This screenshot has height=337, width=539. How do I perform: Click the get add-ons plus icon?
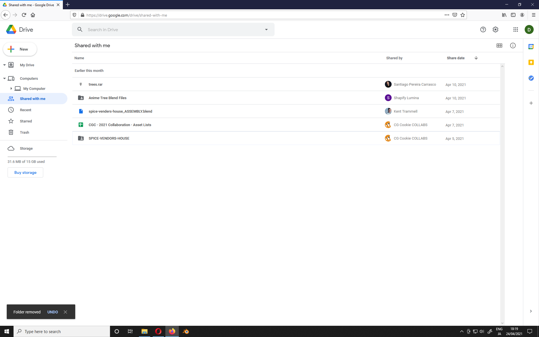pyautogui.click(x=531, y=103)
